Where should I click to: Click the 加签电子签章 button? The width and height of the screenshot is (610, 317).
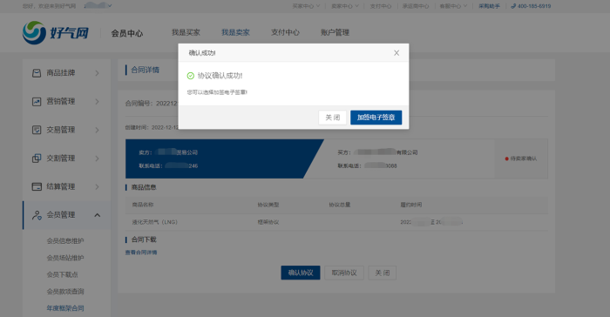pyautogui.click(x=376, y=118)
